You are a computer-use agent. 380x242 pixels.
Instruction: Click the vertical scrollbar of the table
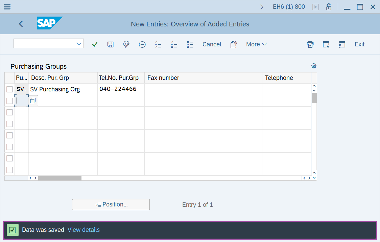tap(314, 98)
